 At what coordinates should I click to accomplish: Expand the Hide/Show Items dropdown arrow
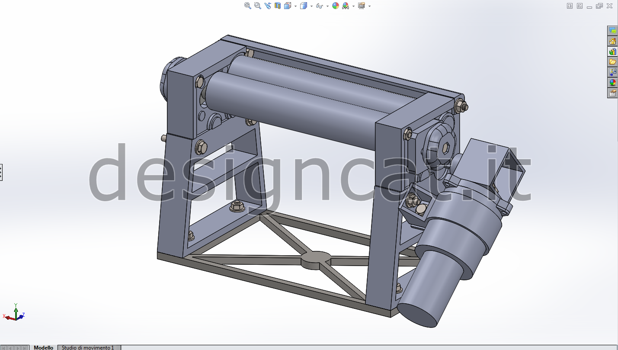click(x=327, y=6)
